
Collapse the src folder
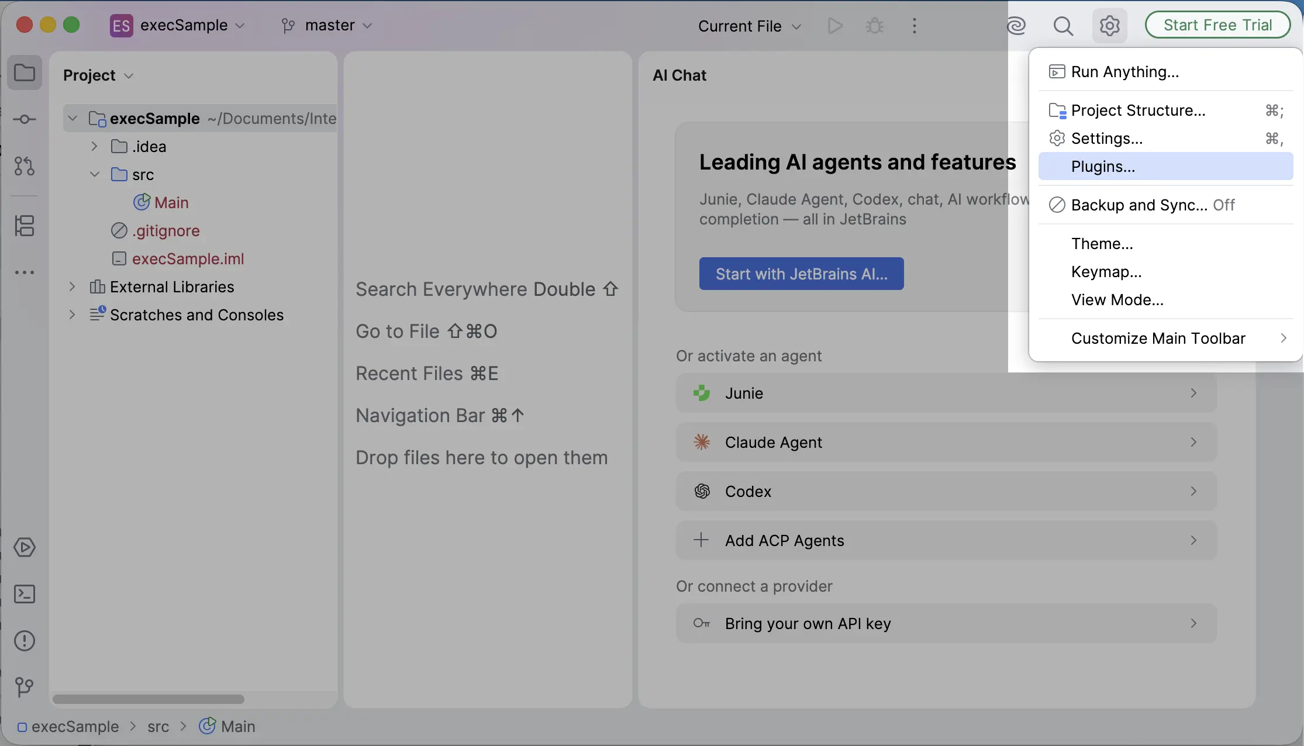(x=94, y=174)
